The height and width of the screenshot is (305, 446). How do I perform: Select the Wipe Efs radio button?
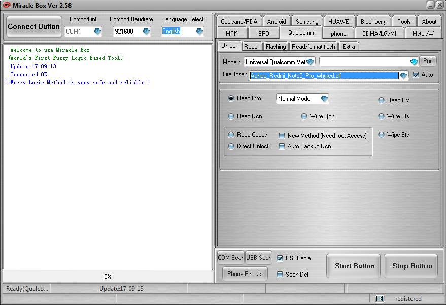381,135
